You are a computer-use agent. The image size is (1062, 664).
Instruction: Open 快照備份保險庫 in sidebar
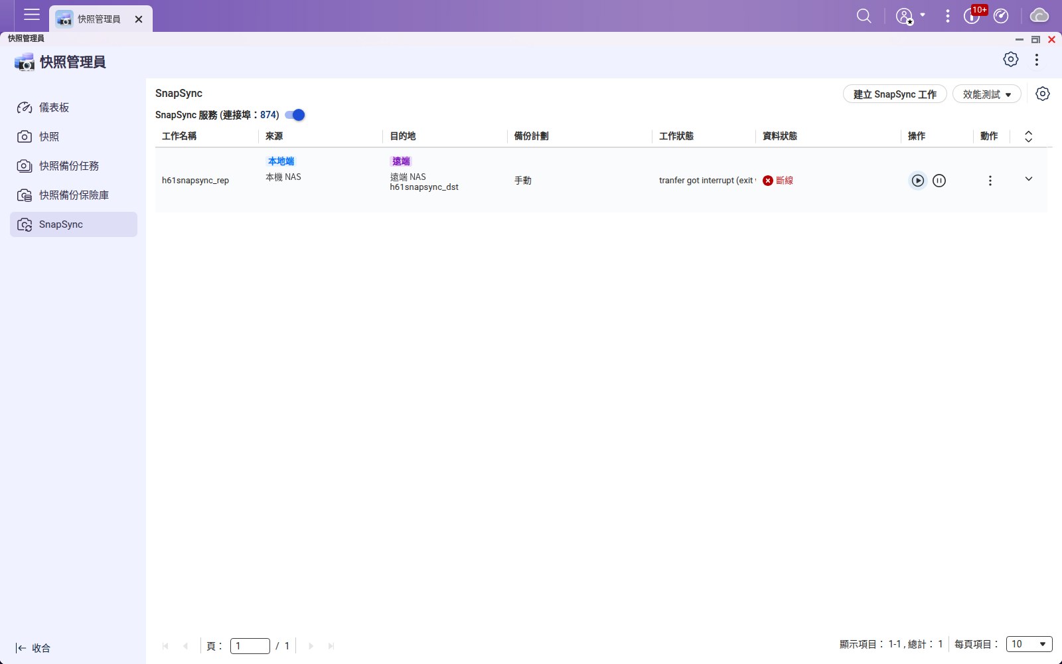pos(74,195)
